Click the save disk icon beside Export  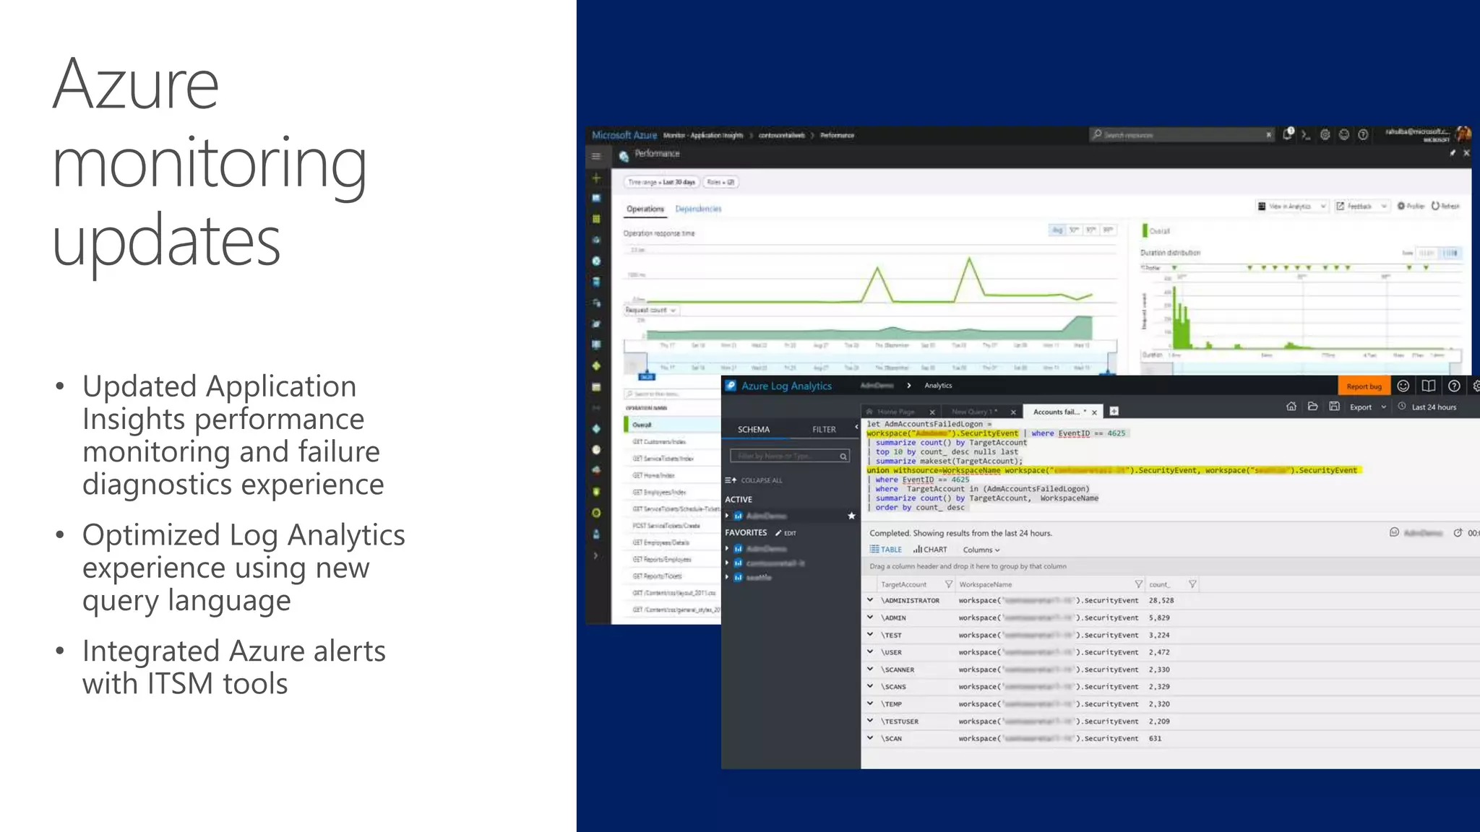[x=1334, y=407]
